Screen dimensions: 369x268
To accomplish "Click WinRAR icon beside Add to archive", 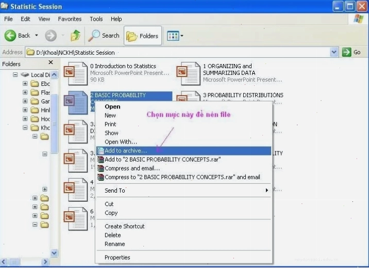I will [x=100, y=151].
